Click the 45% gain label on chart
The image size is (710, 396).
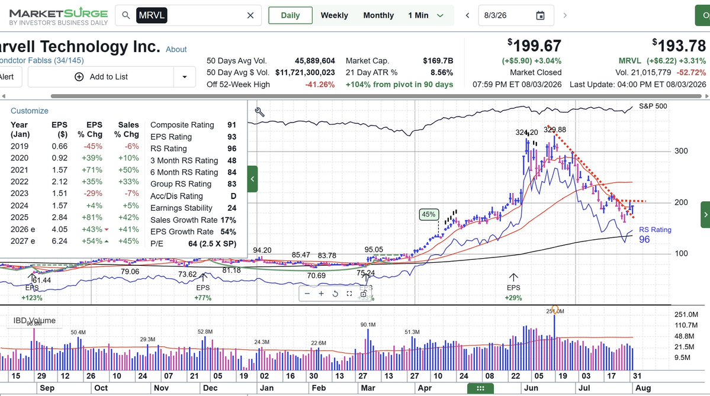[x=429, y=214]
